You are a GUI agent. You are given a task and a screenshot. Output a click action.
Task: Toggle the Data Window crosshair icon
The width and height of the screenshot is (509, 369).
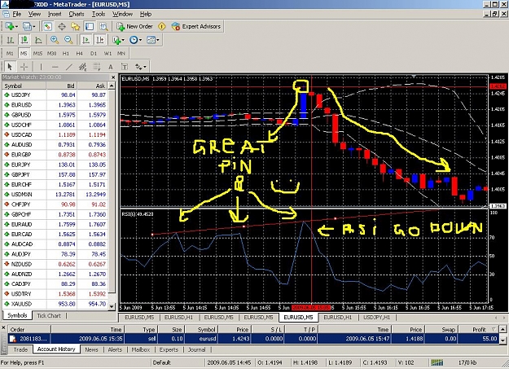pos(62,26)
